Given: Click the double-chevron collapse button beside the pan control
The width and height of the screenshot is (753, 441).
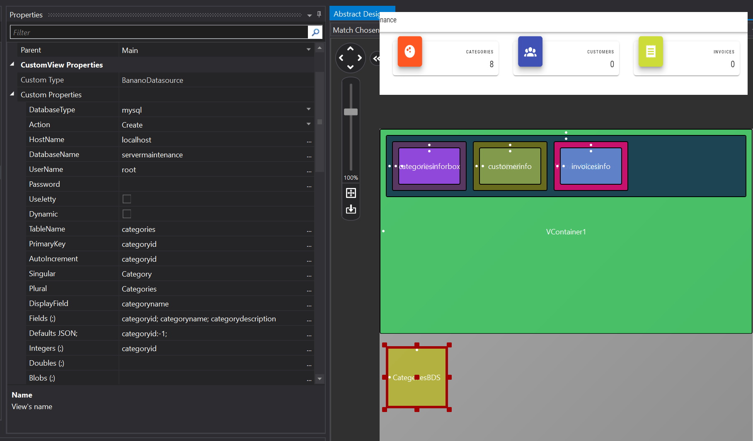Looking at the screenshot, I should pyautogui.click(x=375, y=58).
